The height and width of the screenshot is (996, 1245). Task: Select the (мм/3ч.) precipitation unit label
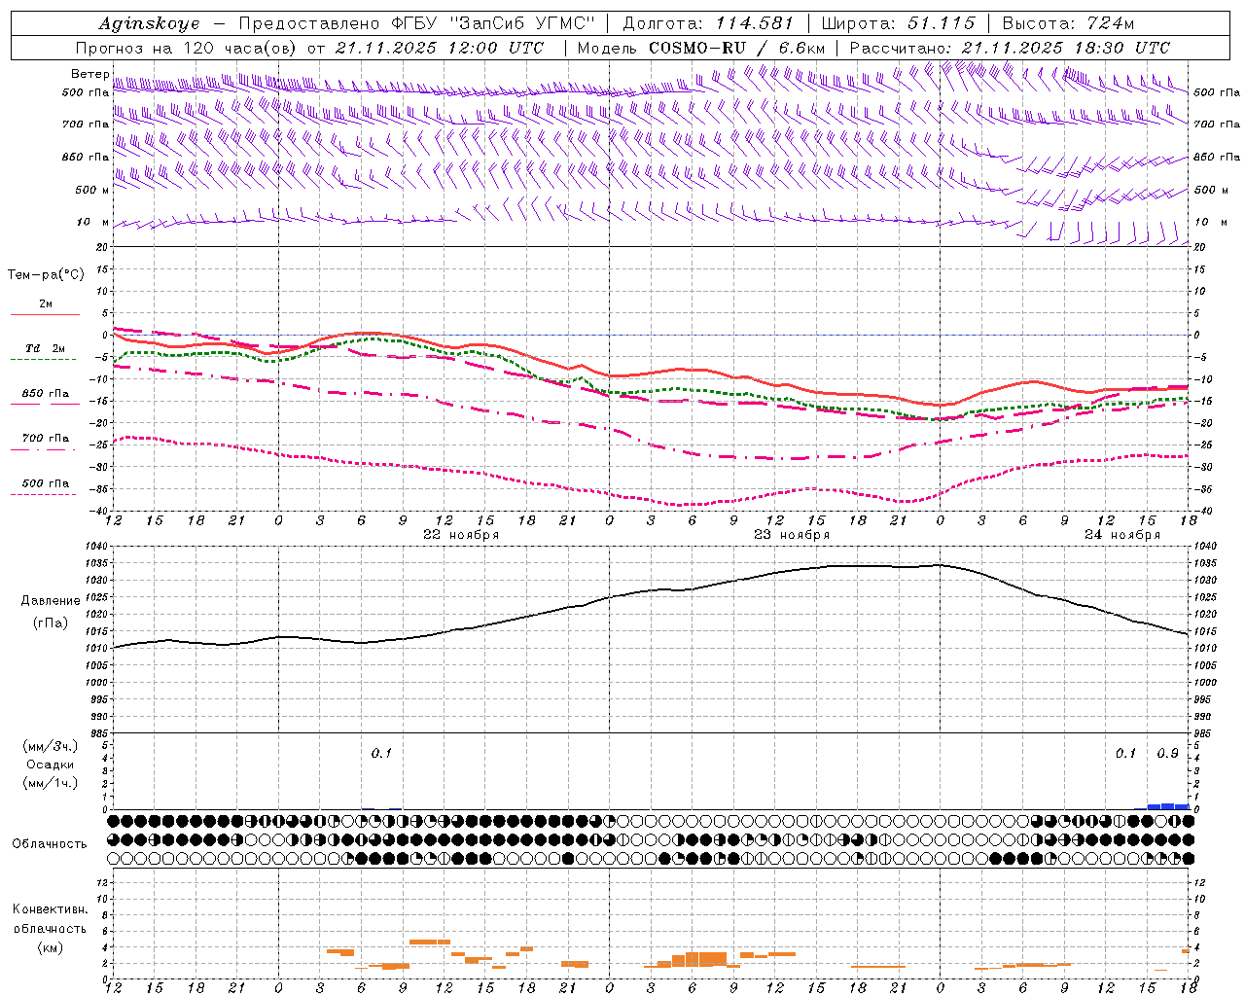(x=51, y=746)
